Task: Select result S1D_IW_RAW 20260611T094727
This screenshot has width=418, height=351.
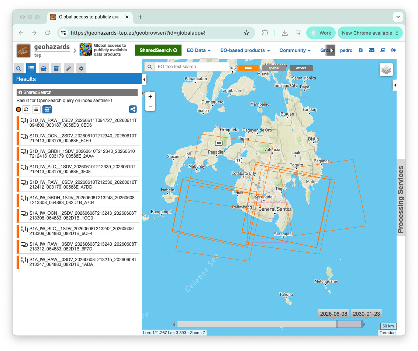Action: [78, 123]
